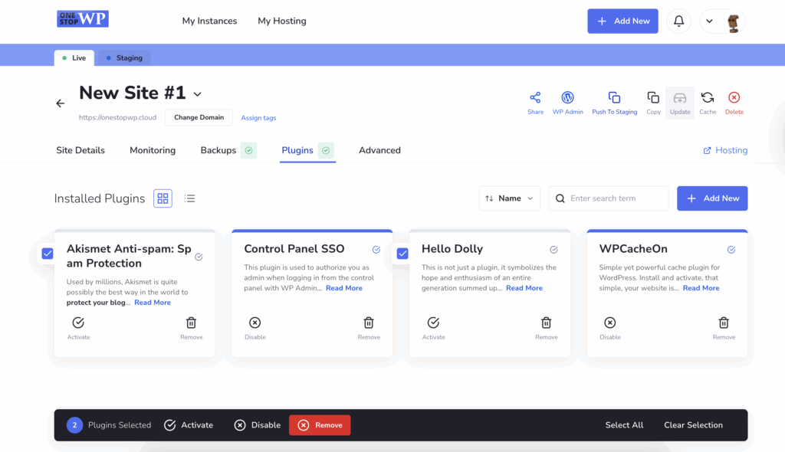
Task: Open the Name sort dropdown
Action: point(509,198)
